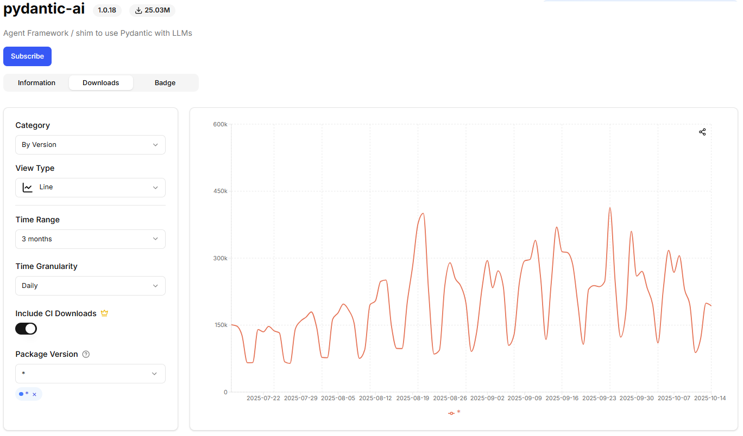Toggle the * series in the chart legend

tap(454, 413)
